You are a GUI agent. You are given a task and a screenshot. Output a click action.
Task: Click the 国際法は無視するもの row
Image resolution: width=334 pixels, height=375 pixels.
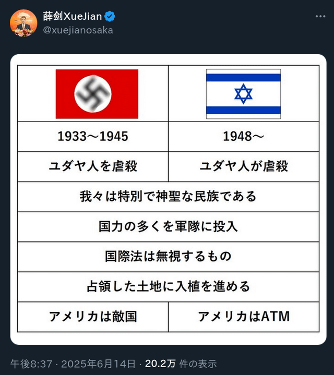168,257
